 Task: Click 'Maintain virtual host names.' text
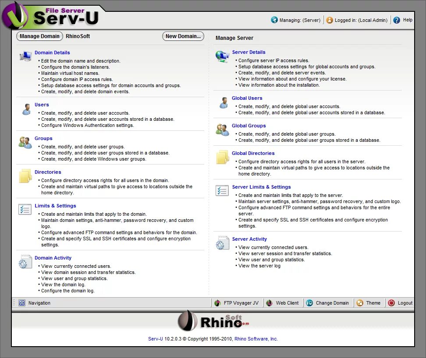coord(70,73)
